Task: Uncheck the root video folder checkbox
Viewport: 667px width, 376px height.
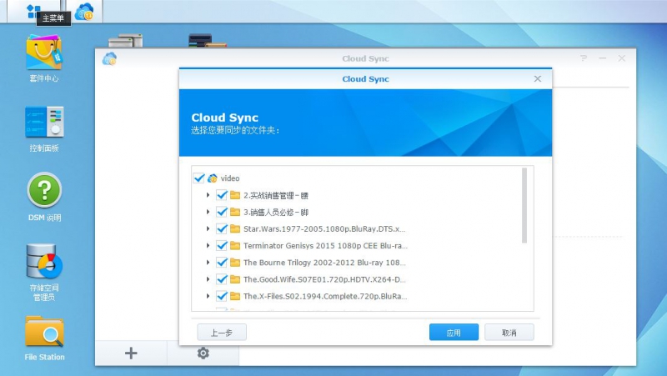Action: pos(198,178)
